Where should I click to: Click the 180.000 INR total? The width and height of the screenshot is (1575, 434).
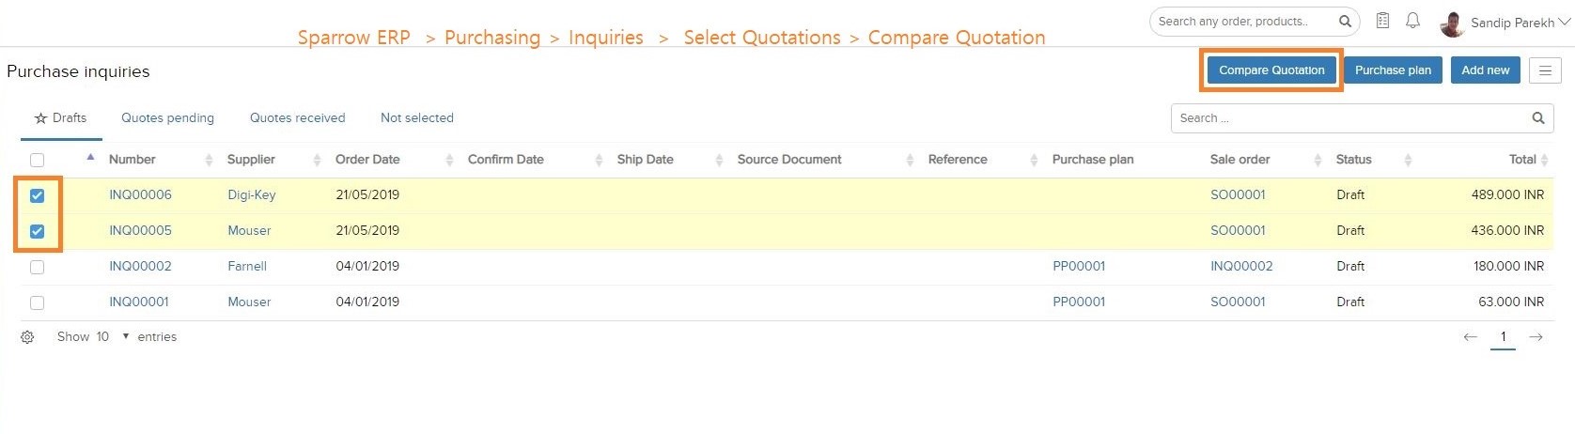coord(1508,267)
